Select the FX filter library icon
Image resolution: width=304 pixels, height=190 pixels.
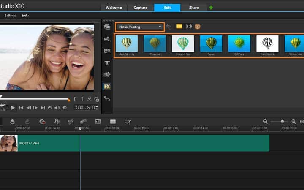tap(107, 87)
